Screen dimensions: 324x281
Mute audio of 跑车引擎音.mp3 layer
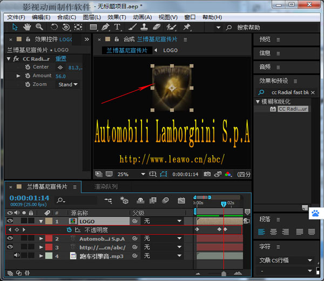[x=17, y=256]
